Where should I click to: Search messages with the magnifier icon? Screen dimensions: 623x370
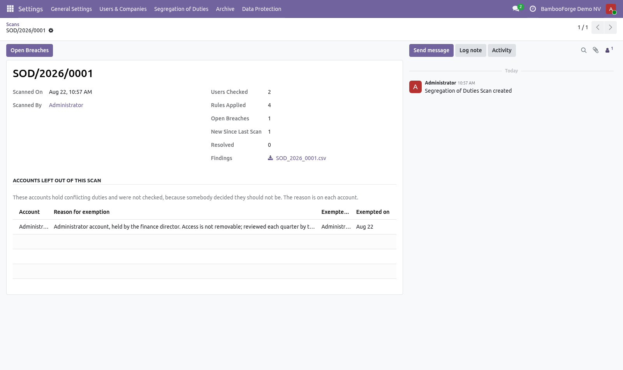point(584,50)
